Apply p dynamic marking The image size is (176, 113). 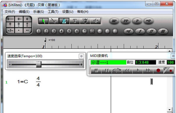pyautogui.click(x=137, y=21)
